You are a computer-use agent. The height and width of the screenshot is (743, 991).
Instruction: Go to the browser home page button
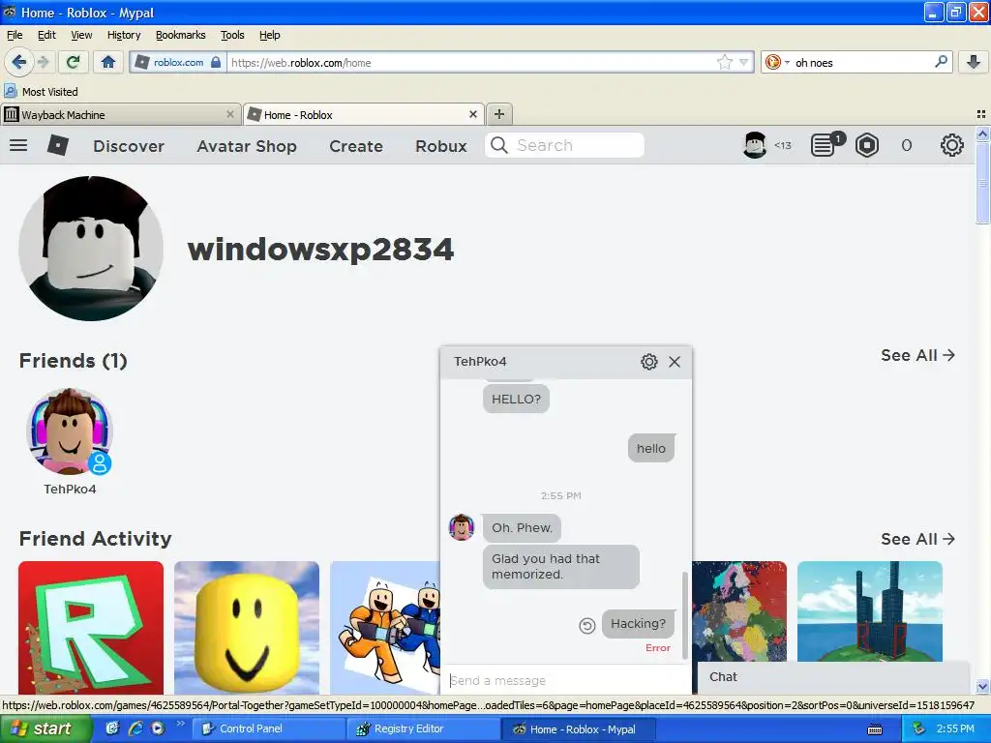point(108,62)
